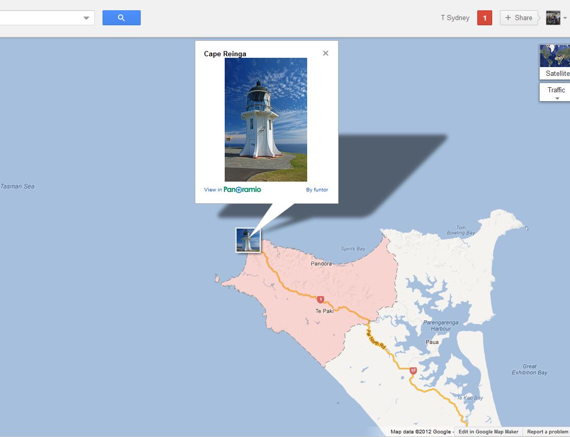Click the Te Paki place label
Screen dimensions: 570x437
coord(325,311)
